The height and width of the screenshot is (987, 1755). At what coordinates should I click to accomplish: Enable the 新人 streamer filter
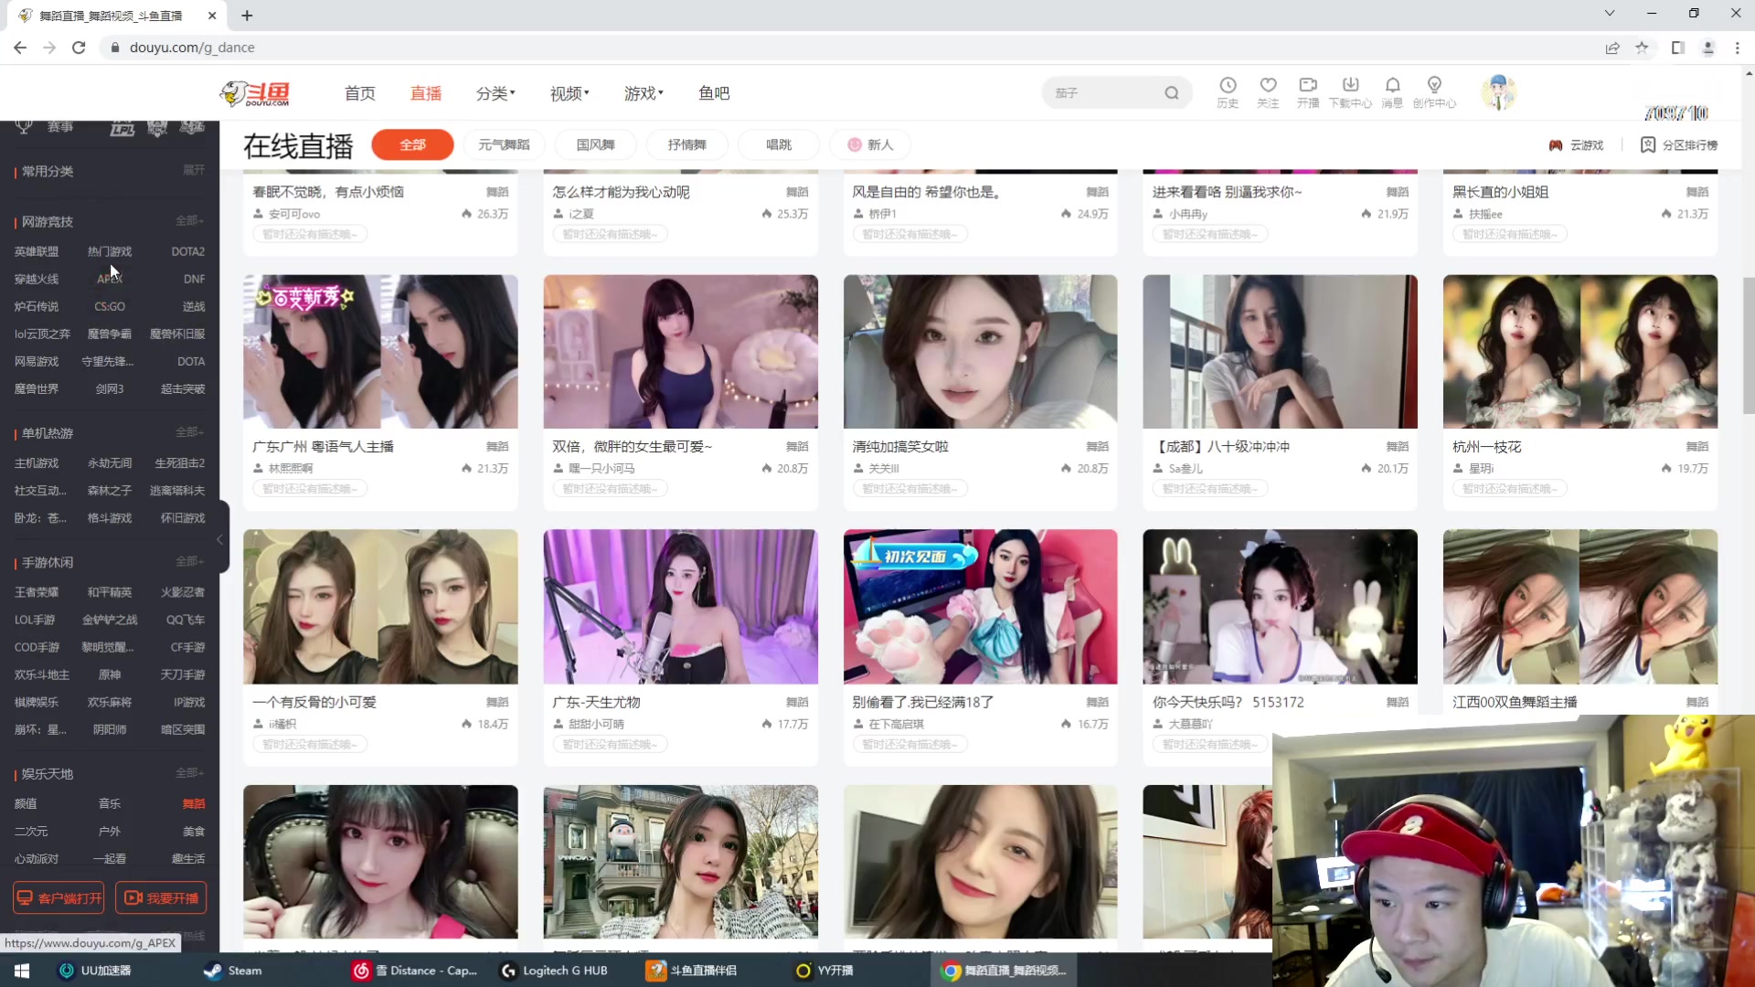[869, 144]
